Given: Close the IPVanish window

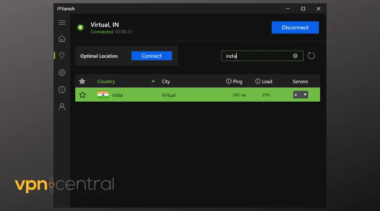Looking at the screenshot, I should pos(318,9).
